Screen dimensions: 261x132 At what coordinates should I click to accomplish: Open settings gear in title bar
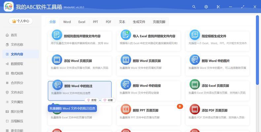coord(206,7)
